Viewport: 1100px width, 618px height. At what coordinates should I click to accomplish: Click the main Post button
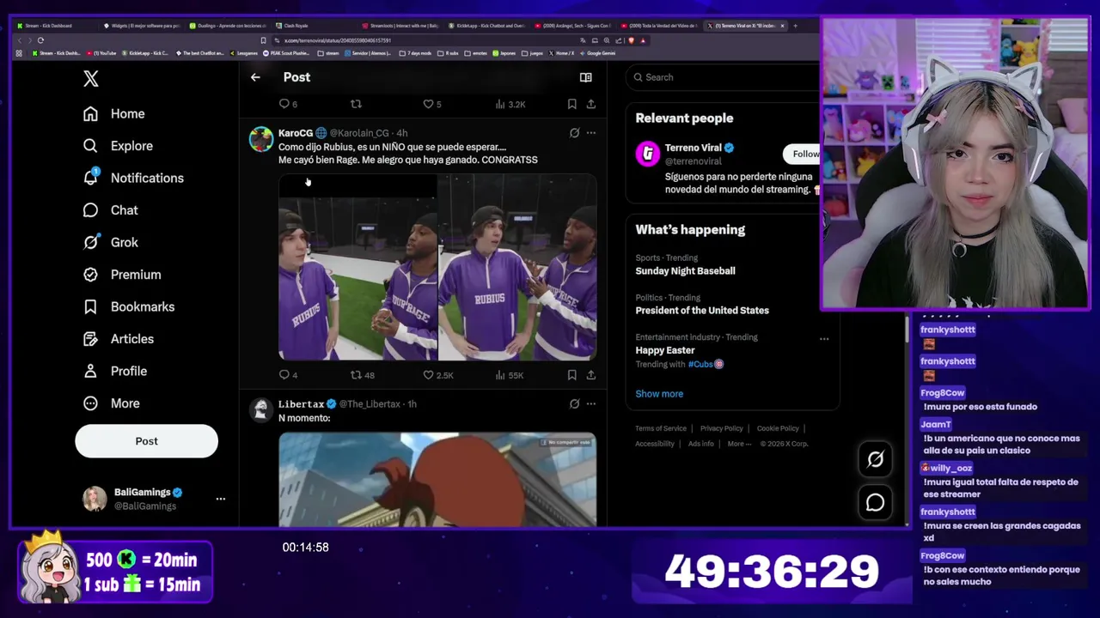click(146, 440)
